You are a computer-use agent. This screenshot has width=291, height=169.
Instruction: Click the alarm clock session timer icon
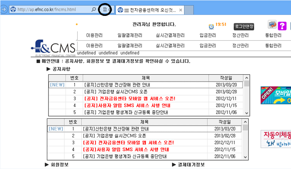211,27
